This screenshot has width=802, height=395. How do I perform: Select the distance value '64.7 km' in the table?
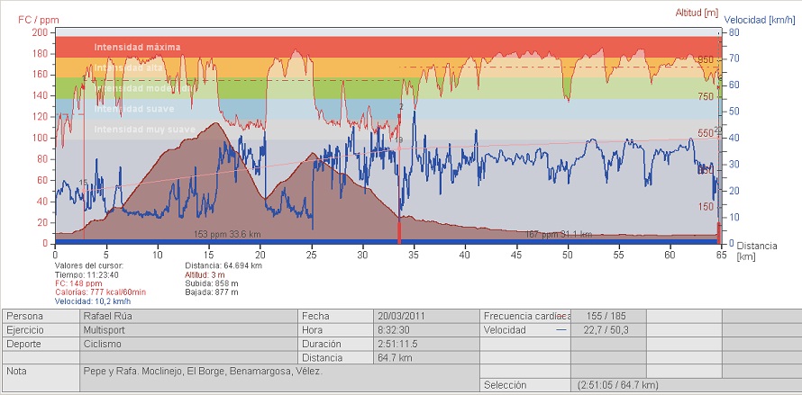395,358
